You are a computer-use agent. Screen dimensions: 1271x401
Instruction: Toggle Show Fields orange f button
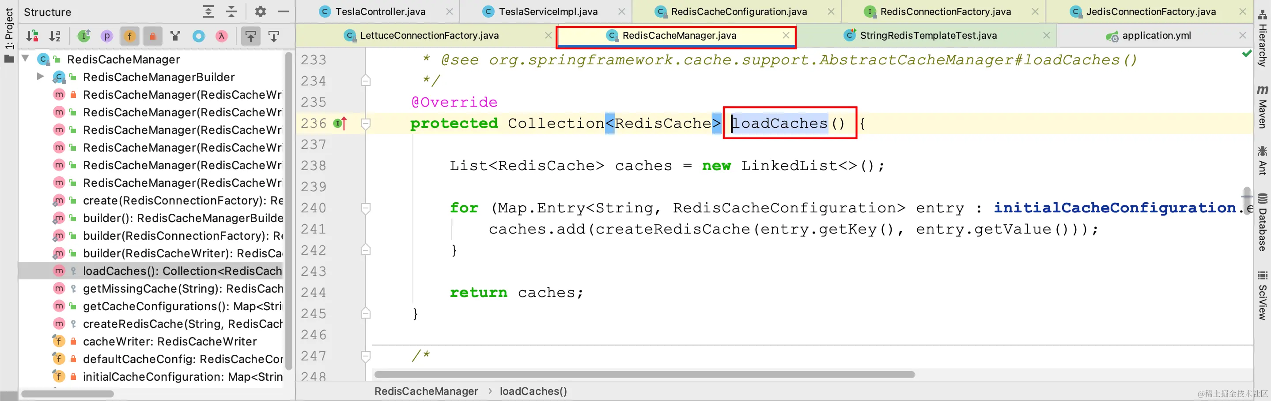click(130, 36)
